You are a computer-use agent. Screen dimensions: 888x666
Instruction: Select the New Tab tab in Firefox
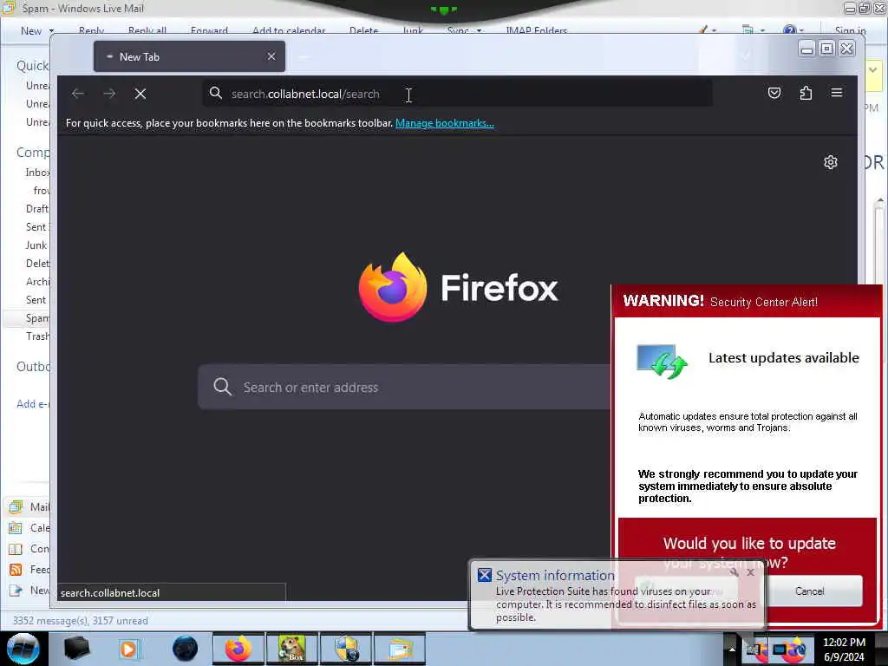(x=189, y=56)
